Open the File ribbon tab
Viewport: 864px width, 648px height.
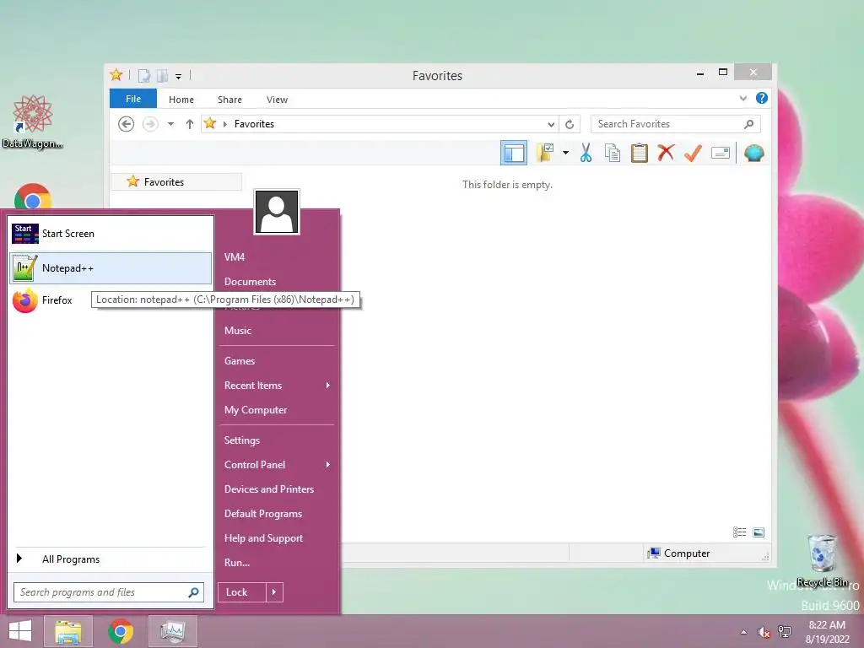132,99
